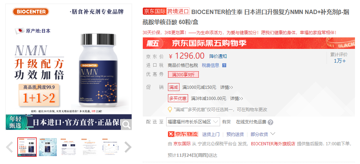
Task: Click the 降价通知 price alert link
Action: tap(218, 56)
